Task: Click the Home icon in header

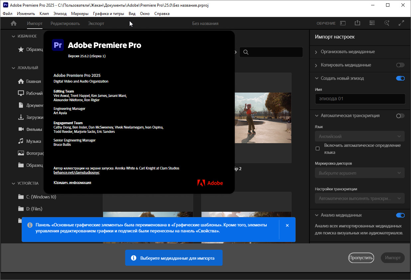Action: 14,23
